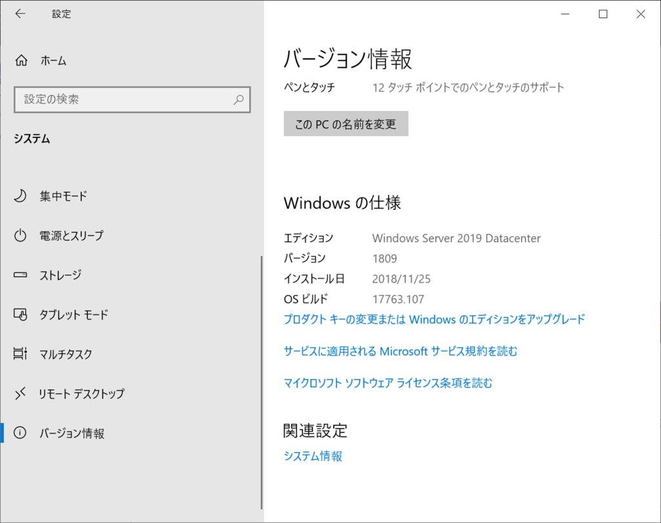Click the リモート デスクトップ icon

(x=20, y=393)
